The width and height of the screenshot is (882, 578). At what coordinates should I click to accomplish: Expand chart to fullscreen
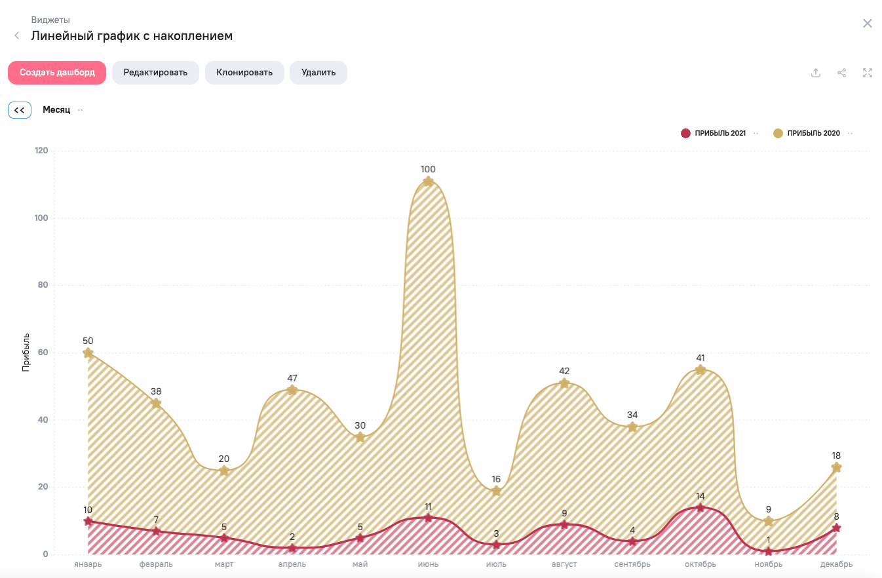[868, 73]
